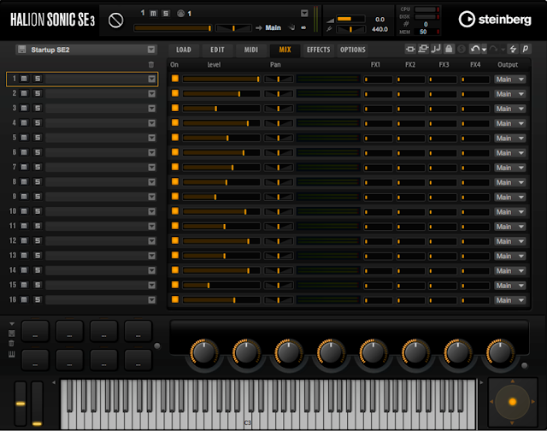Toggle the MIDI notes icon in the toolbar
The height and width of the screenshot is (431, 547).
click(x=436, y=50)
